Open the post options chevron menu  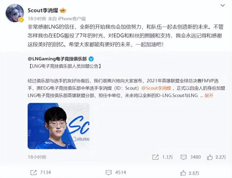(x=223, y=6)
